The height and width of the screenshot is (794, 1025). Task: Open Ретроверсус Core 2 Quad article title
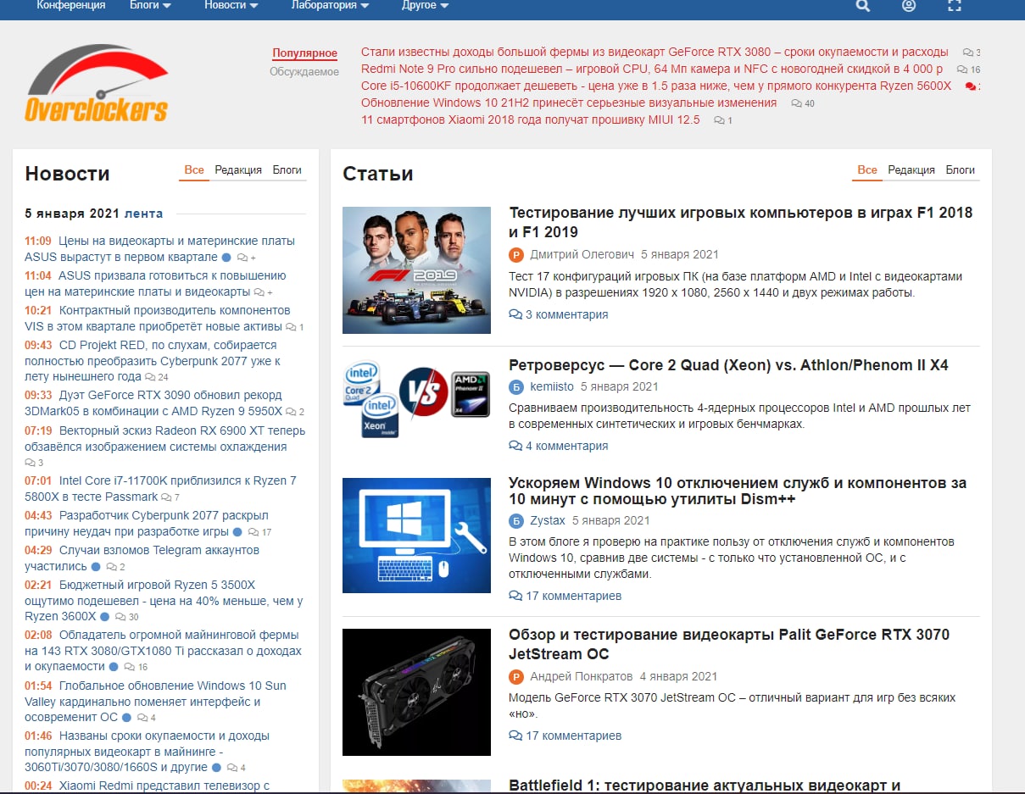pyautogui.click(x=728, y=365)
